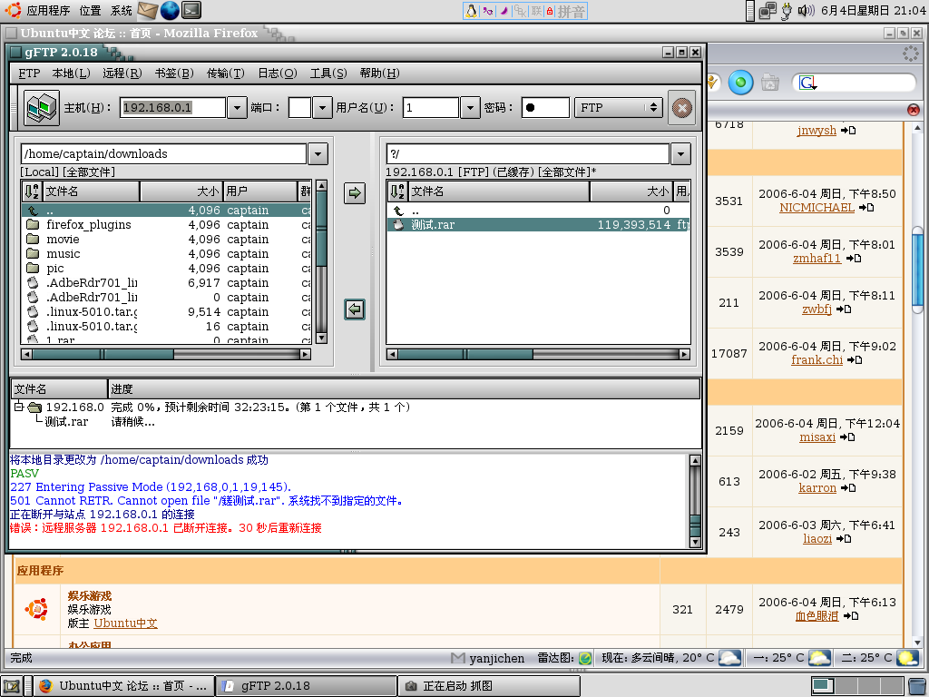Open the liaozi user link

coord(817,539)
